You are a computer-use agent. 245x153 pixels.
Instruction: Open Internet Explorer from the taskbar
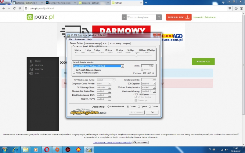click(x=15, y=150)
